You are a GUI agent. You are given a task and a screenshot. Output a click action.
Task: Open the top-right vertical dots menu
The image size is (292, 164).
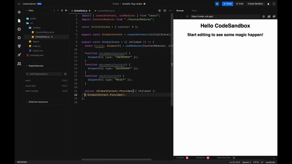point(274,4)
